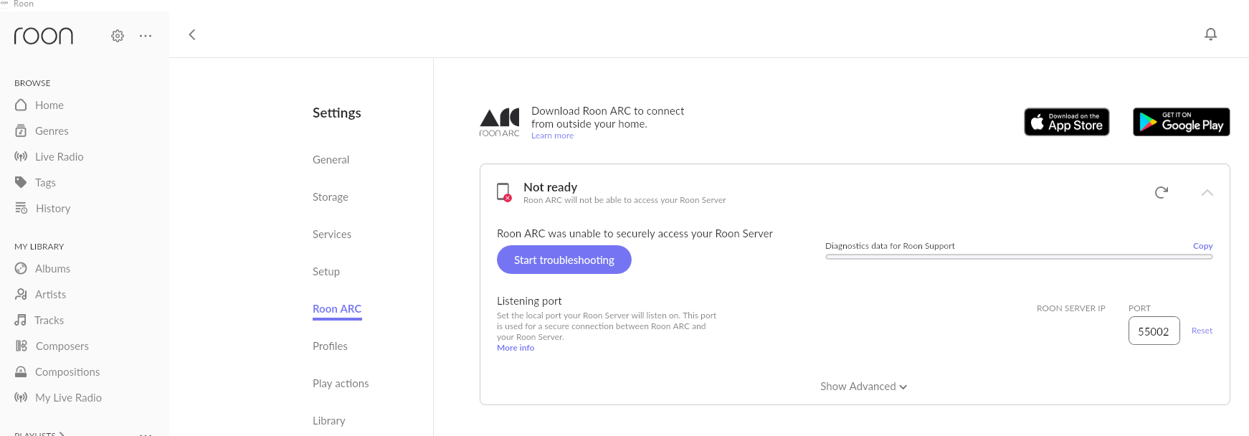This screenshot has height=436, width=1249.
Task: Expand the Playlists section arrow
Action: coord(62,433)
